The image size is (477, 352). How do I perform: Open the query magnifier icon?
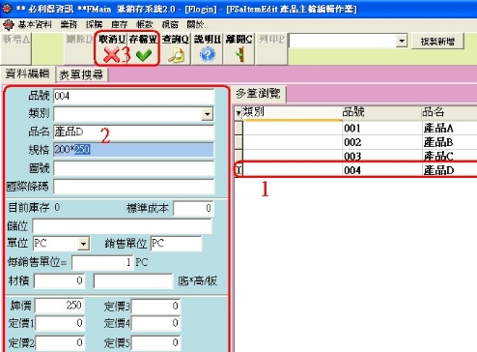(176, 55)
